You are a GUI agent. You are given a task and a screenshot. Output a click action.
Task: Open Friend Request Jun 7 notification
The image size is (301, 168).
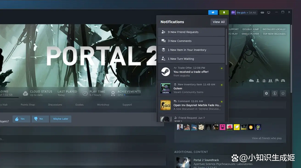pos(191,118)
